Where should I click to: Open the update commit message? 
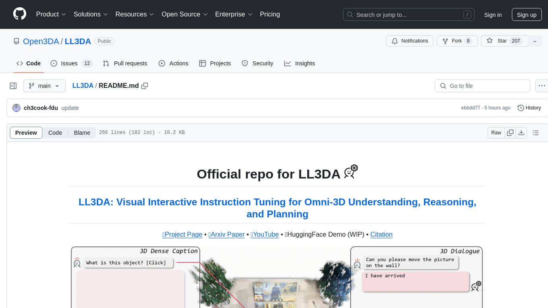pos(70,108)
